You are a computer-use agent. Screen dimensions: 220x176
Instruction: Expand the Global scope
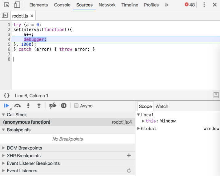pyautogui.click(x=138, y=128)
